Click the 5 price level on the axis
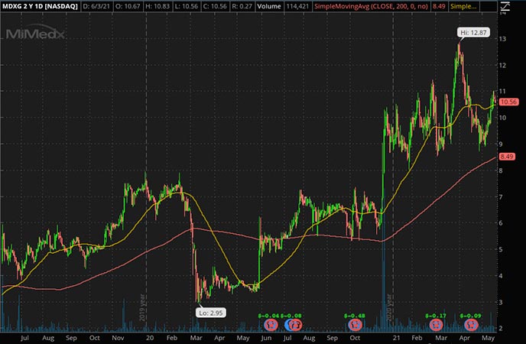The height and width of the screenshot is (344, 526). (x=501, y=250)
